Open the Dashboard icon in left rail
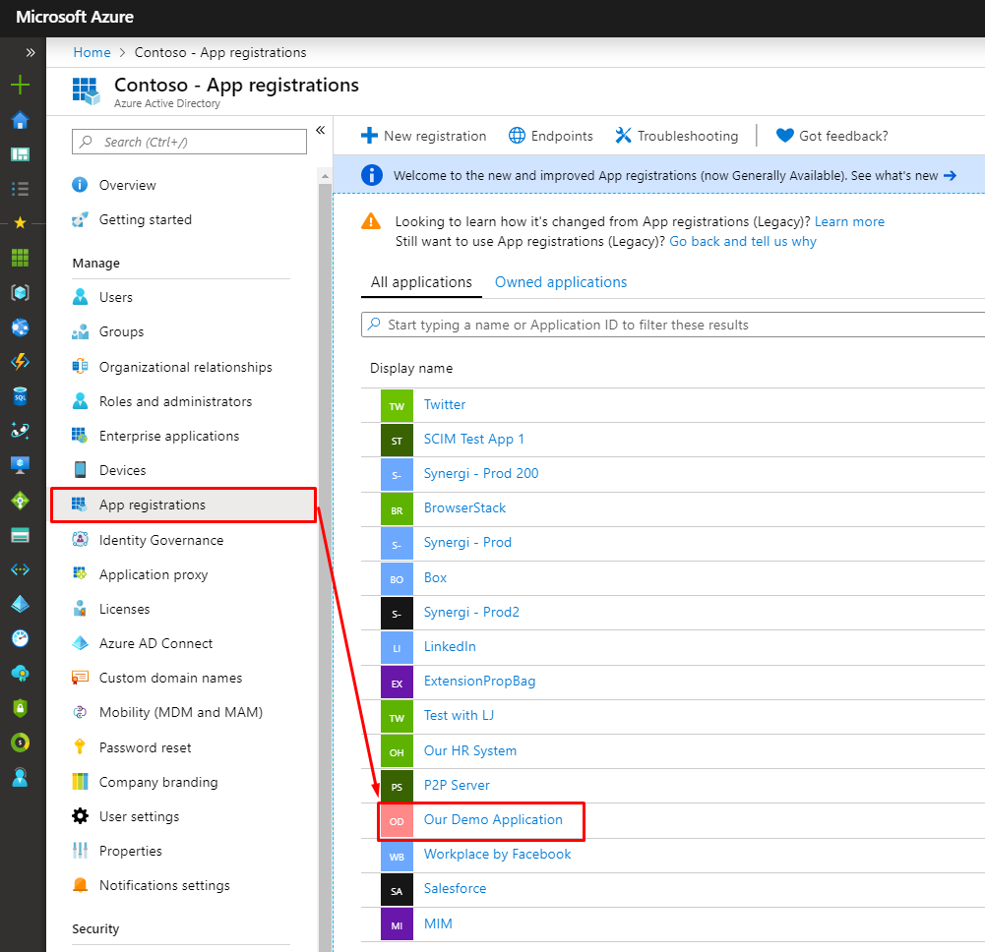The width and height of the screenshot is (985, 952). tap(20, 154)
